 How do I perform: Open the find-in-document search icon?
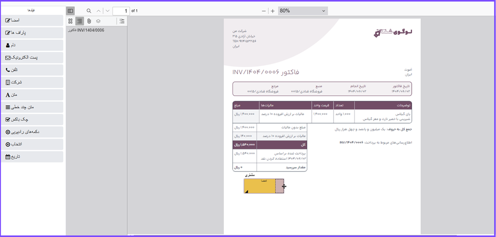pos(89,11)
